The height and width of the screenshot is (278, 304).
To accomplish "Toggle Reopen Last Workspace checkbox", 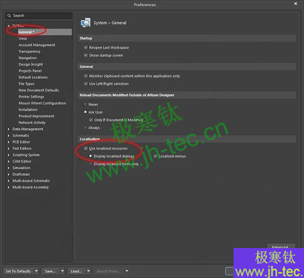I will point(86,47).
